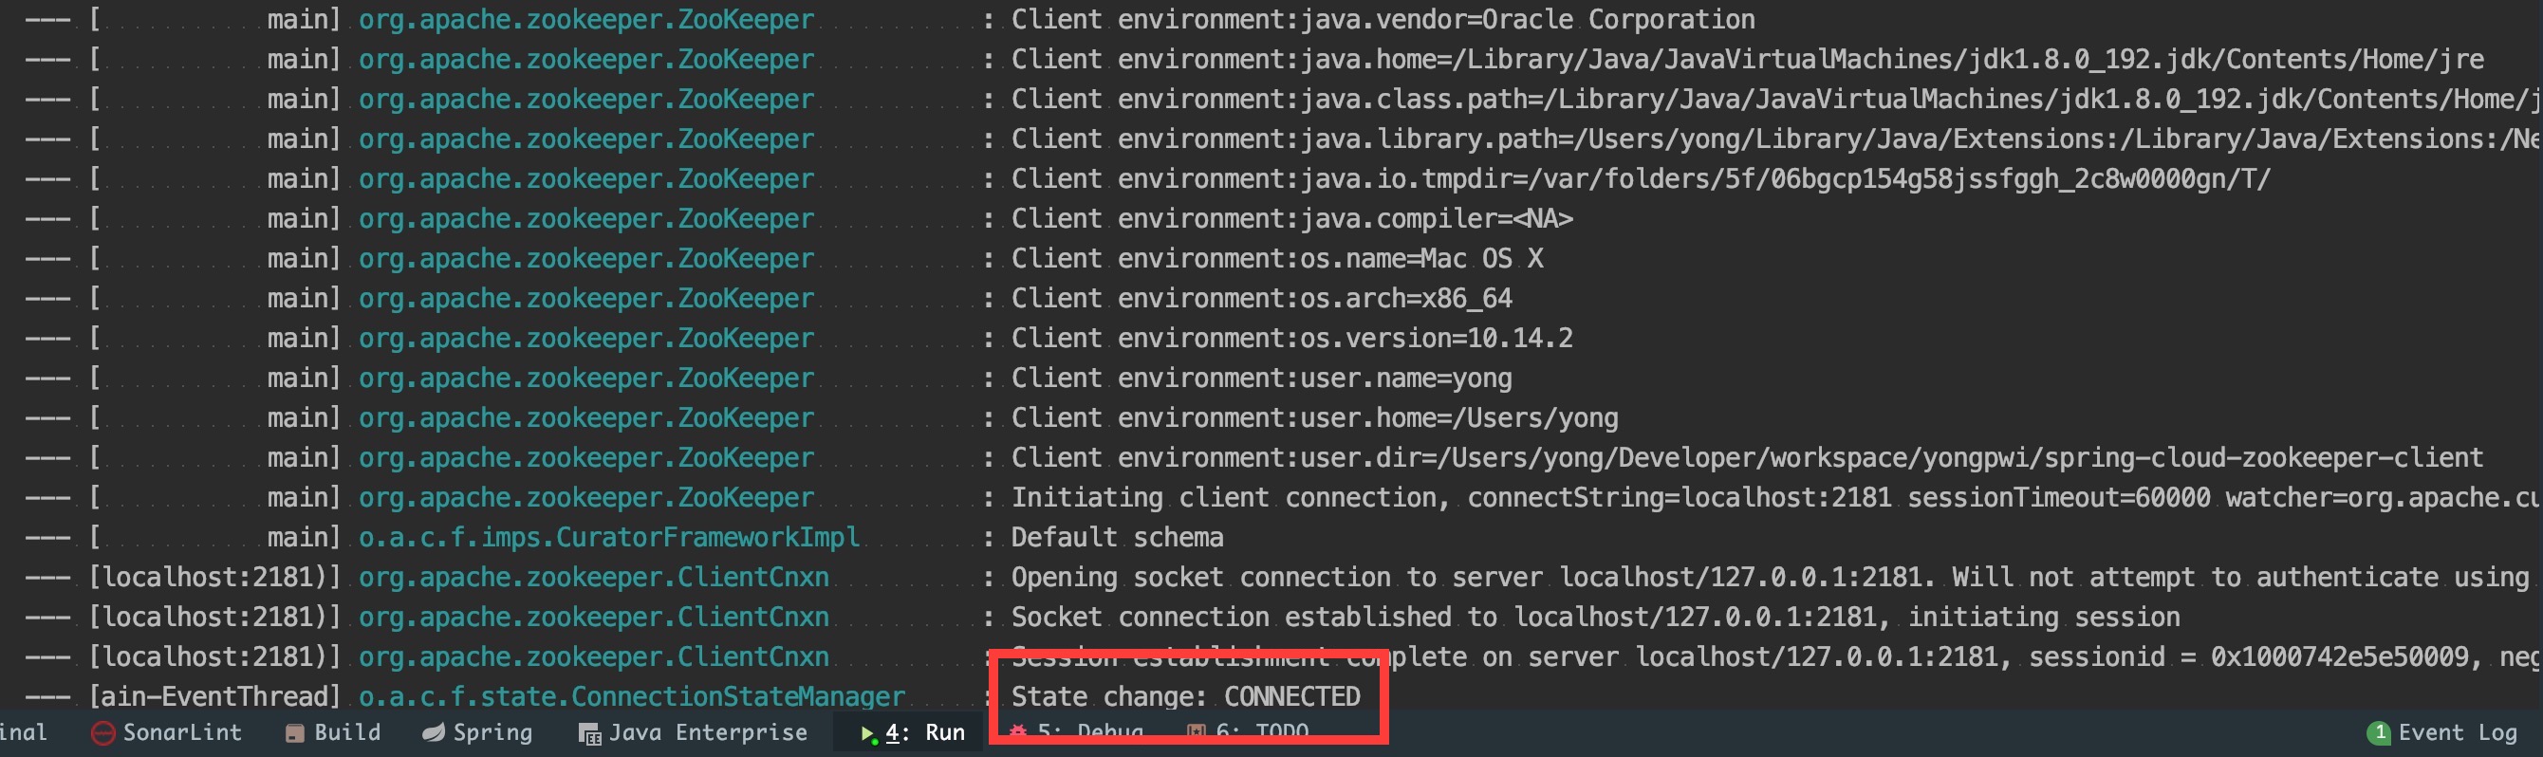Click the CuratorFrameworkImpl logger name
This screenshot has height=757, width=2543.
point(609,537)
